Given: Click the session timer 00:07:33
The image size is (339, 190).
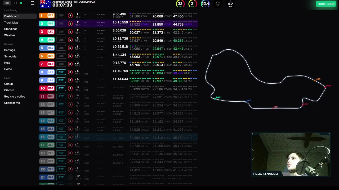Looking at the screenshot, I should 62,5.
